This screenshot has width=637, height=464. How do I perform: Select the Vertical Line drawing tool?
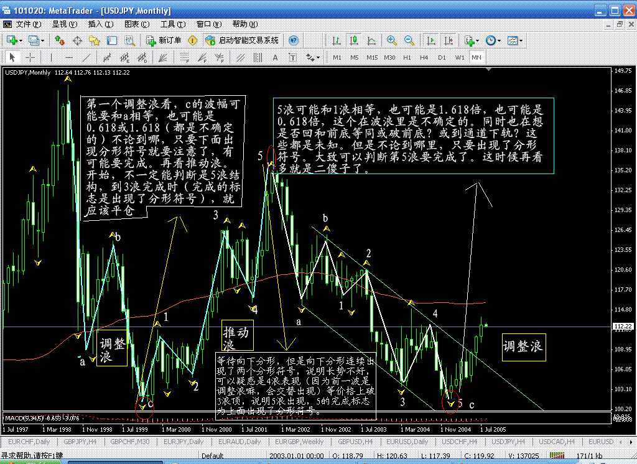pos(51,57)
